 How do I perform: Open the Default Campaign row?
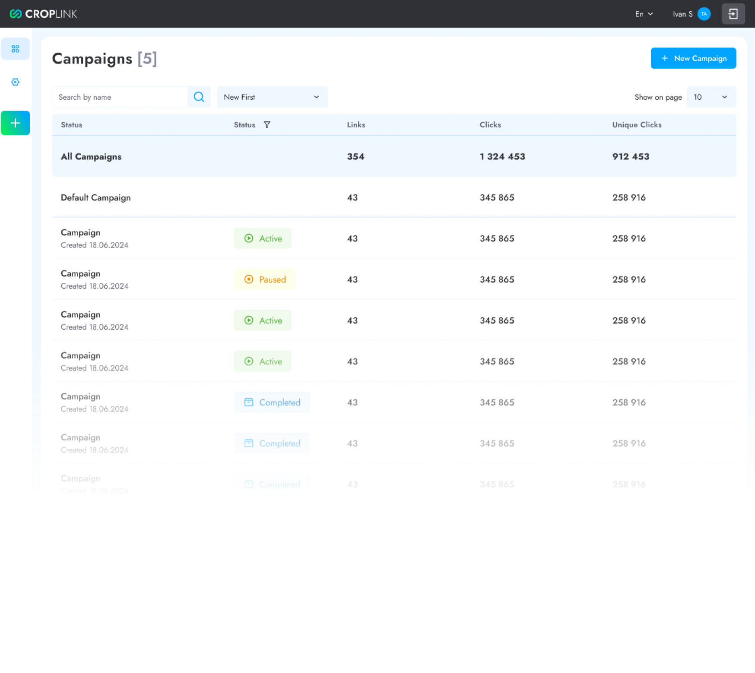click(x=95, y=198)
